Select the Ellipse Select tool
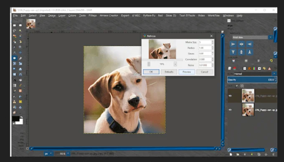Screen dimensions: 284x162 [x=20, y=25]
